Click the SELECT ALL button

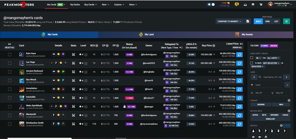click(10, 47)
